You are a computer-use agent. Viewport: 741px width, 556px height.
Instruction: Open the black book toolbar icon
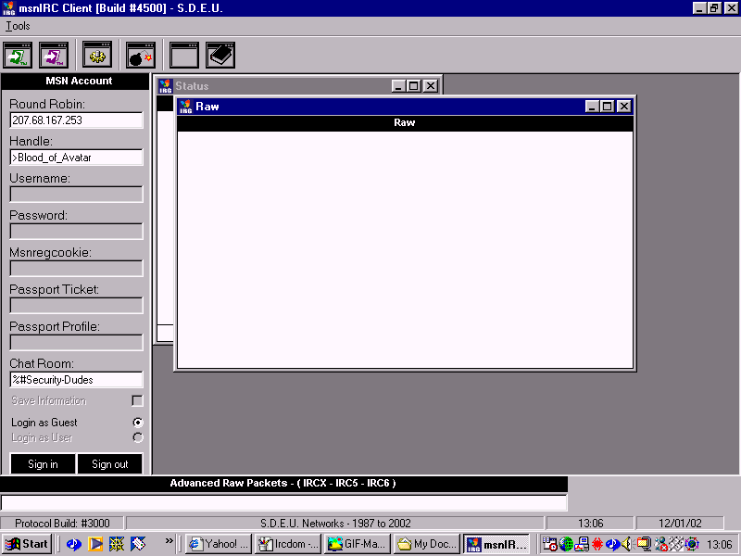[220, 55]
